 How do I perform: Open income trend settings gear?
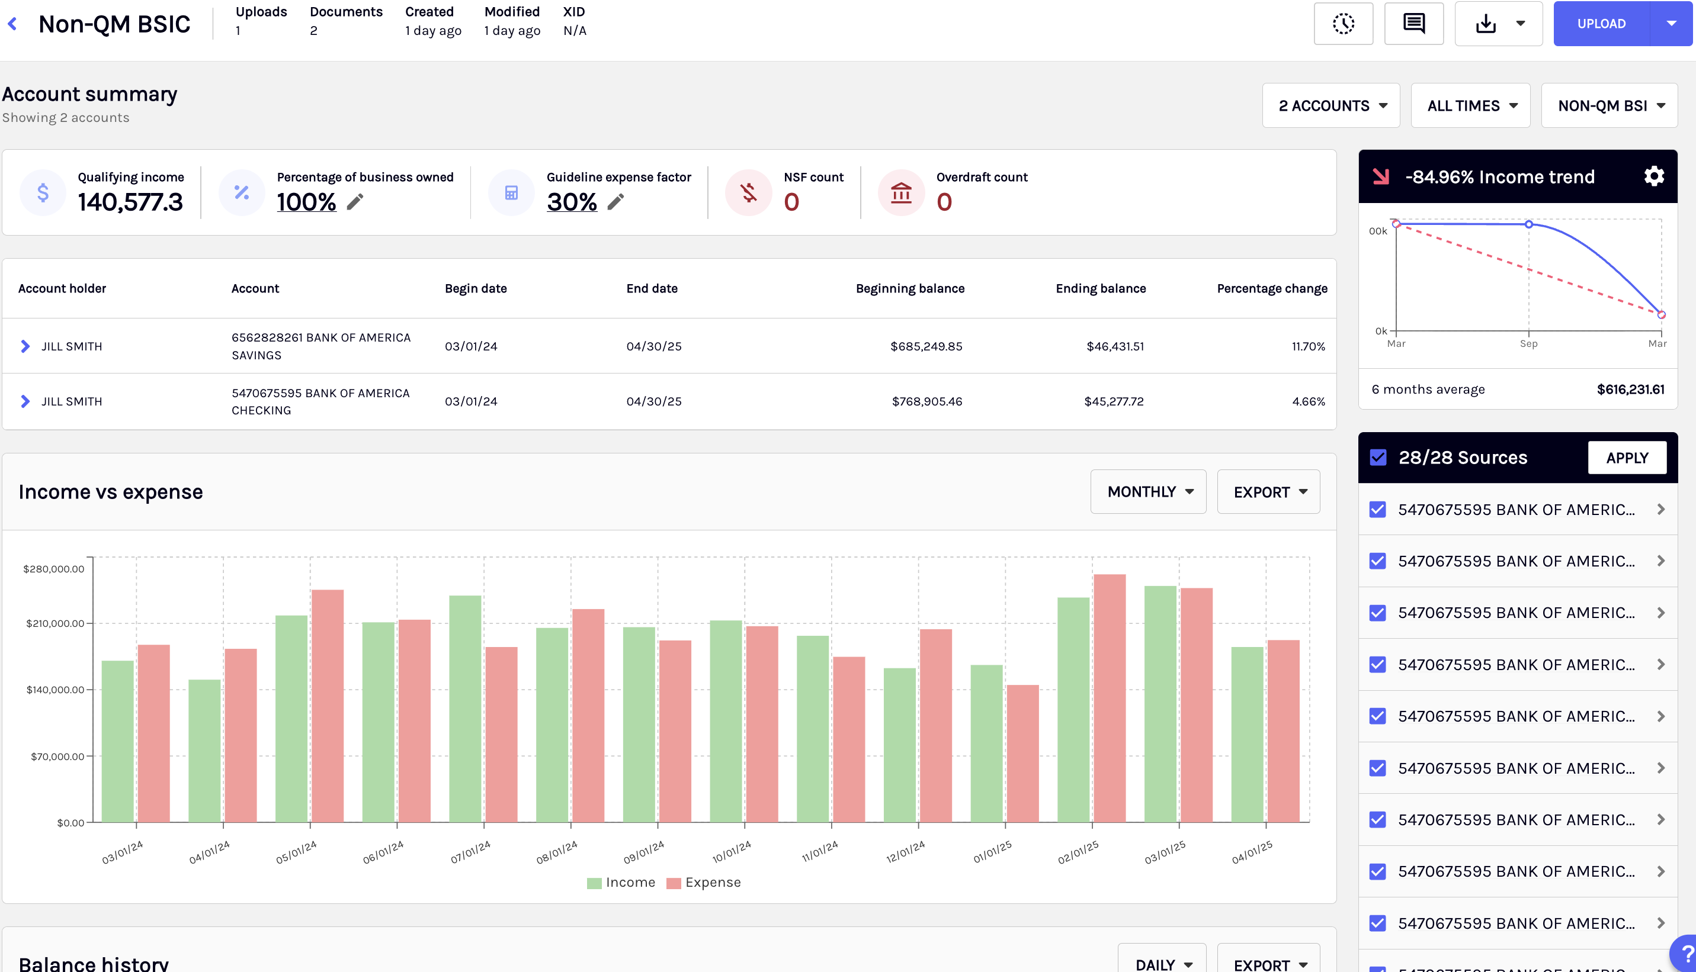[x=1653, y=176]
